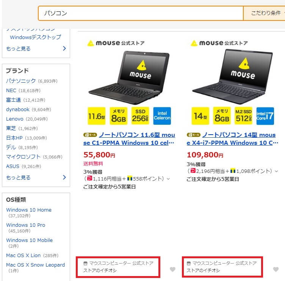The width and height of the screenshot is (285, 281).
Task: Click the パソコン search input field
Action: pos(141,13)
